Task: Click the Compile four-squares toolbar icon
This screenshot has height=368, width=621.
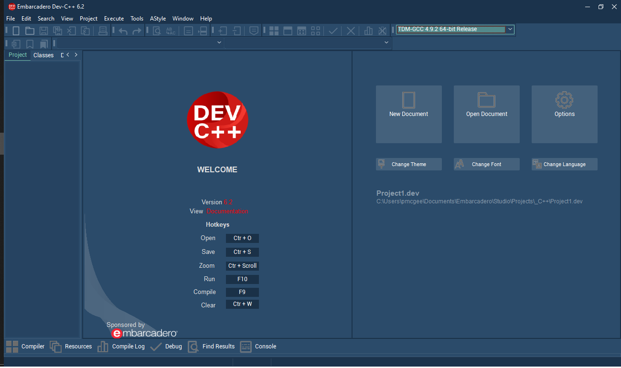Action: click(274, 31)
